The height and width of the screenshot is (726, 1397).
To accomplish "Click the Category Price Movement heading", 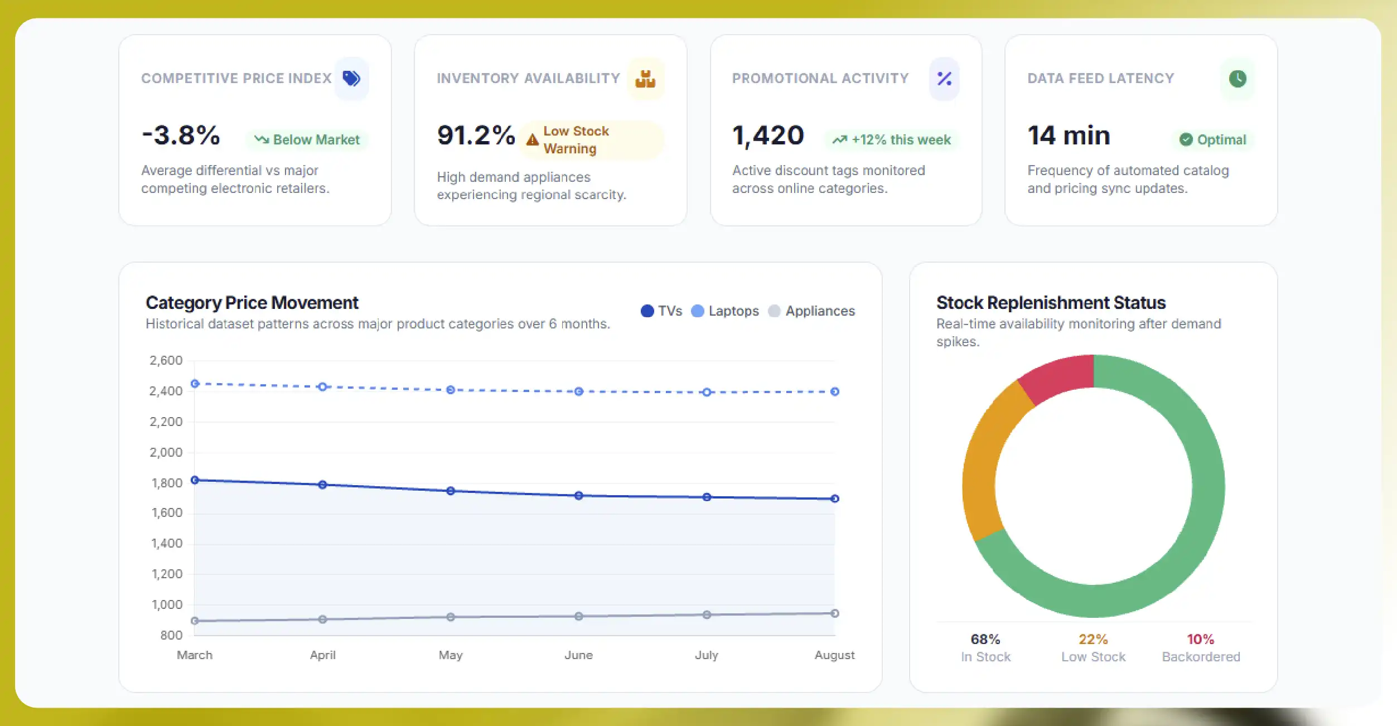I will [x=252, y=302].
